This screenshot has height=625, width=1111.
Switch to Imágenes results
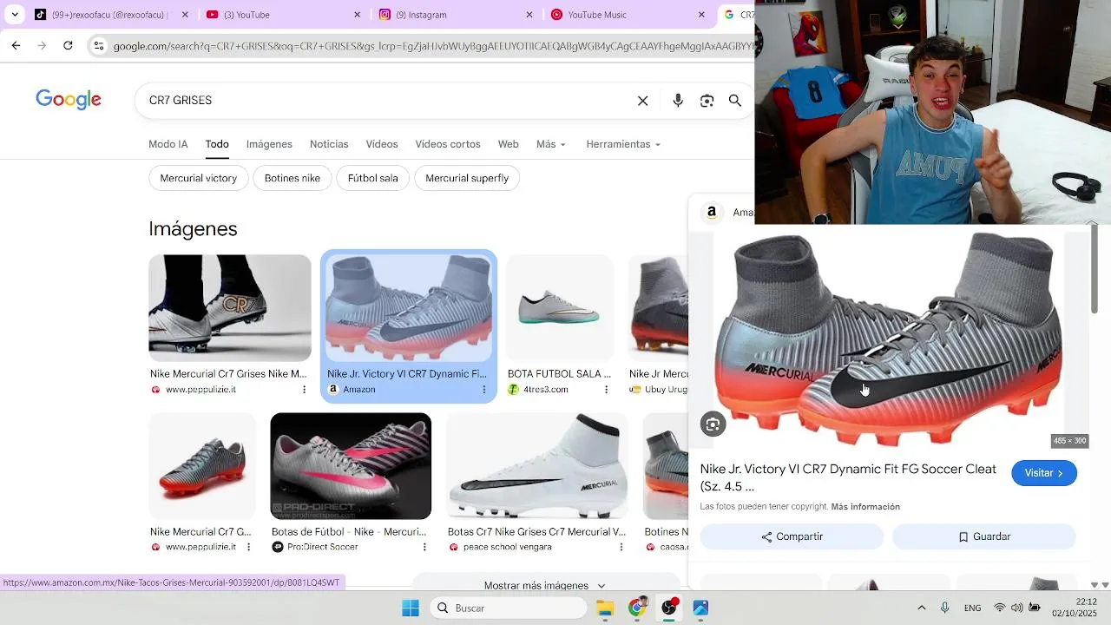coord(269,144)
